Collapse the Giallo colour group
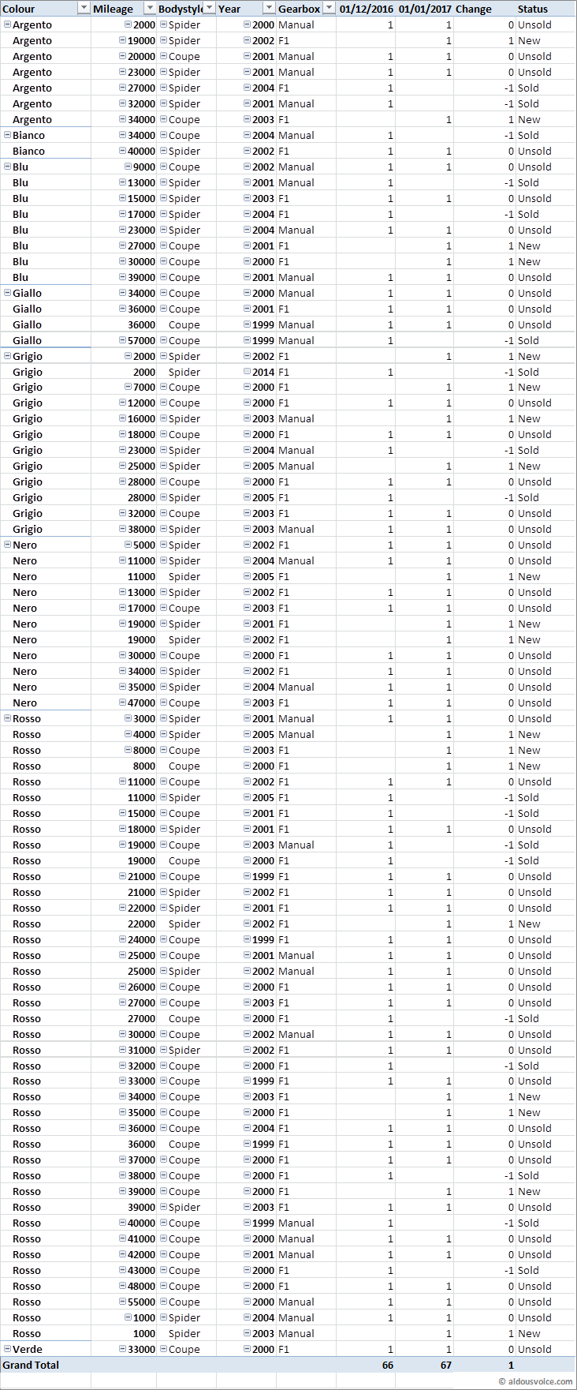The image size is (577, 1390). point(8,293)
